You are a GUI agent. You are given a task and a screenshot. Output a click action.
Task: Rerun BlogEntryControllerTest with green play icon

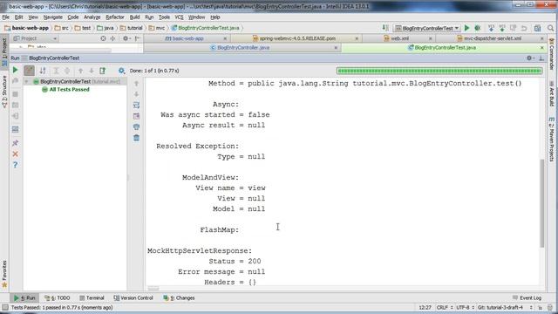pyautogui.click(x=16, y=70)
